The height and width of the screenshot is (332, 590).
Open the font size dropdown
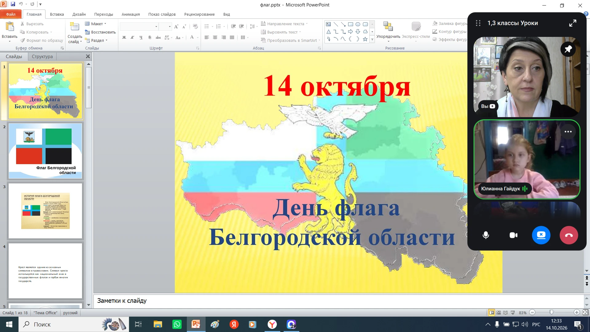[170, 27]
